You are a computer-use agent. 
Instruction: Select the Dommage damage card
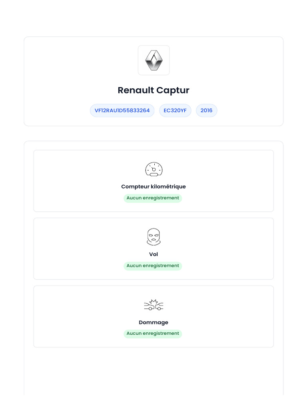(x=153, y=316)
